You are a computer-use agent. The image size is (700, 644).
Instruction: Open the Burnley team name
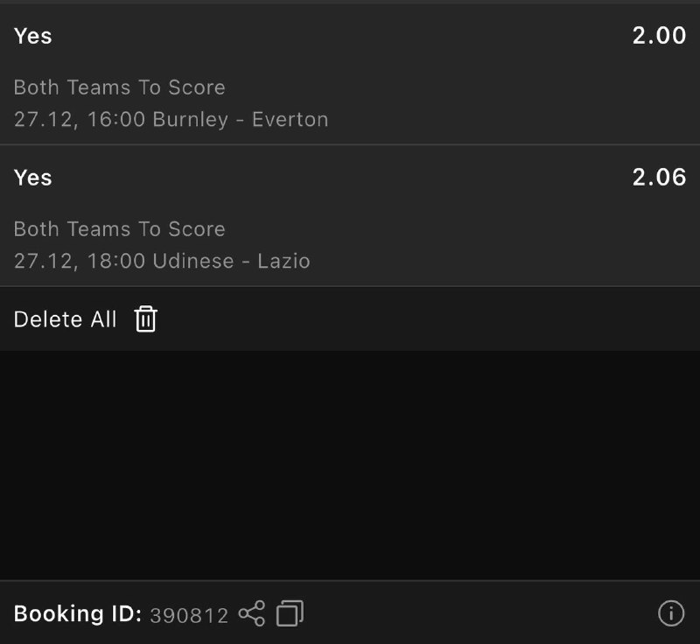(x=190, y=120)
